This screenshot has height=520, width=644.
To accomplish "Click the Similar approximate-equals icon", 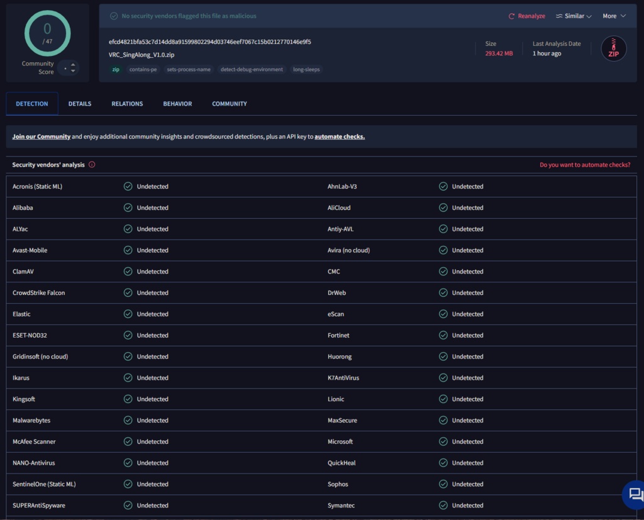I will click(559, 16).
